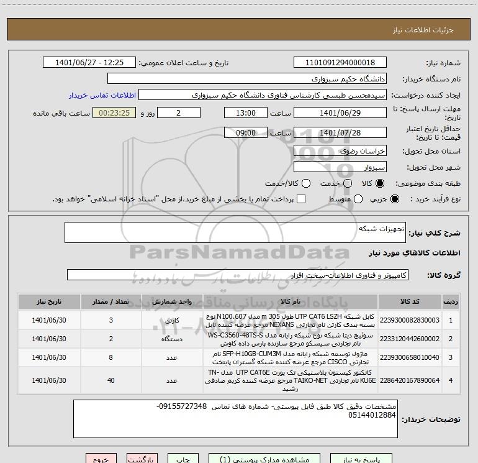Click the مشاهده مدارک پیوستی (1) button
Viewport: 478px width, 463px height.
[264, 459]
